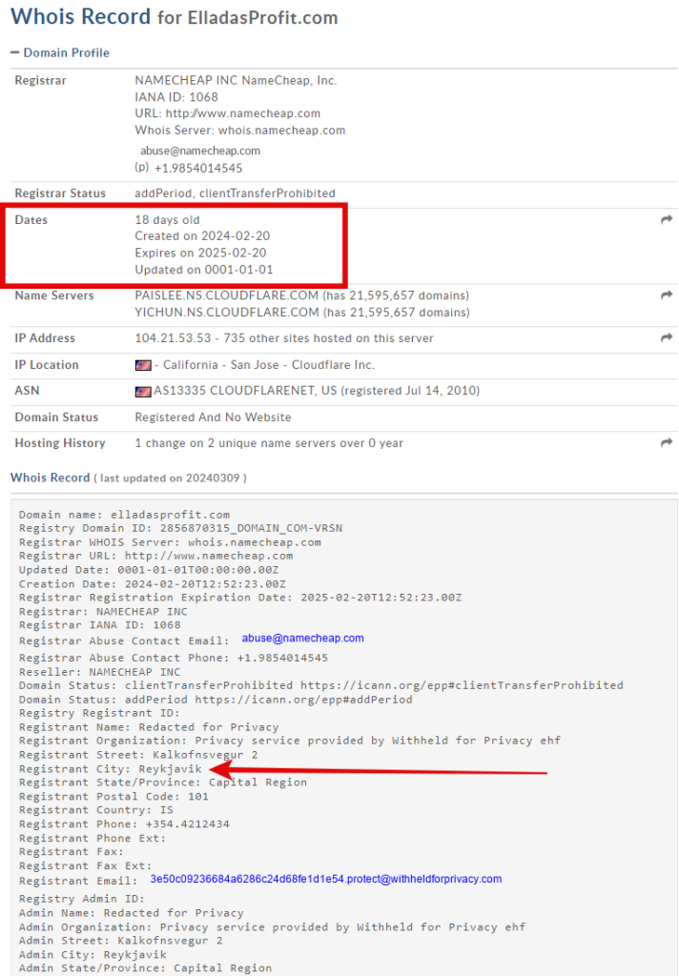Image resolution: width=679 pixels, height=976 pixels.
Task: Open share arrow in Name Servers row
Action: pos(667,295)
